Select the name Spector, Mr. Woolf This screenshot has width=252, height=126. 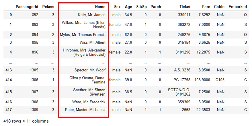90,70
